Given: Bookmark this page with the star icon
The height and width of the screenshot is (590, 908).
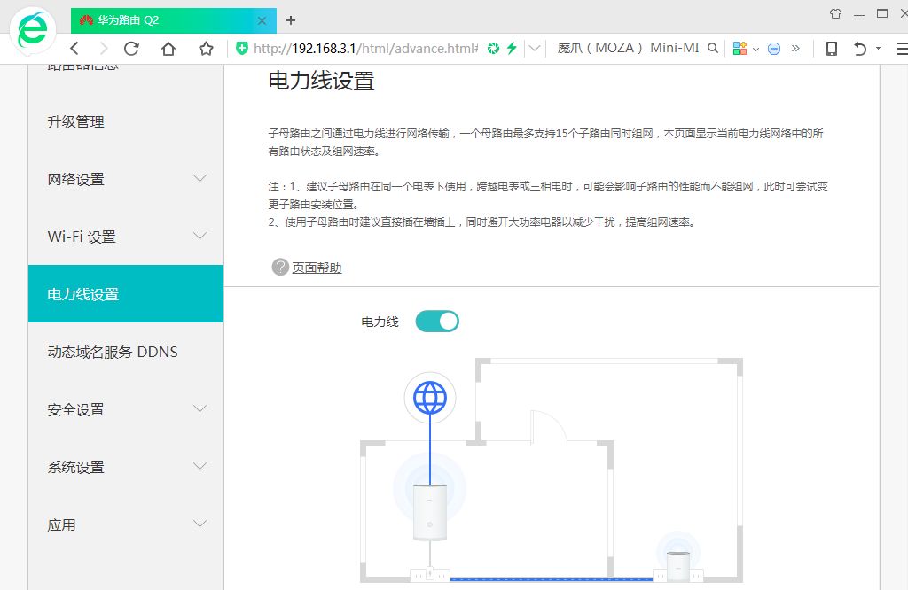Looking at the screenshot, I should pyautogui.click(x=206, y=49).
